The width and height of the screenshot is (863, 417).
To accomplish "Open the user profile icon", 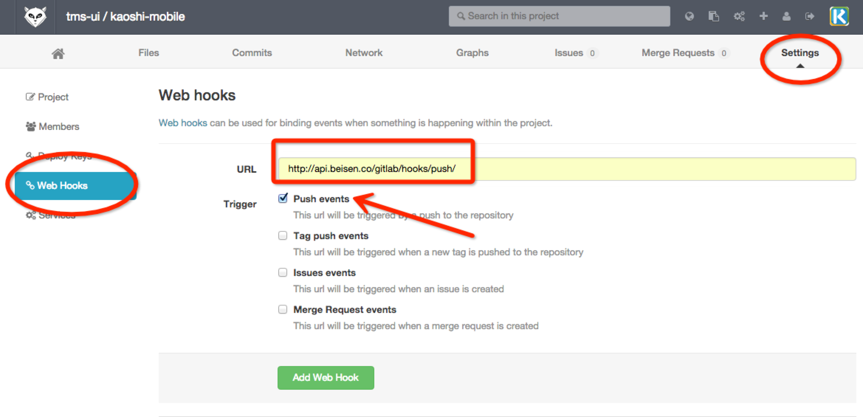I will click(786, 16).
